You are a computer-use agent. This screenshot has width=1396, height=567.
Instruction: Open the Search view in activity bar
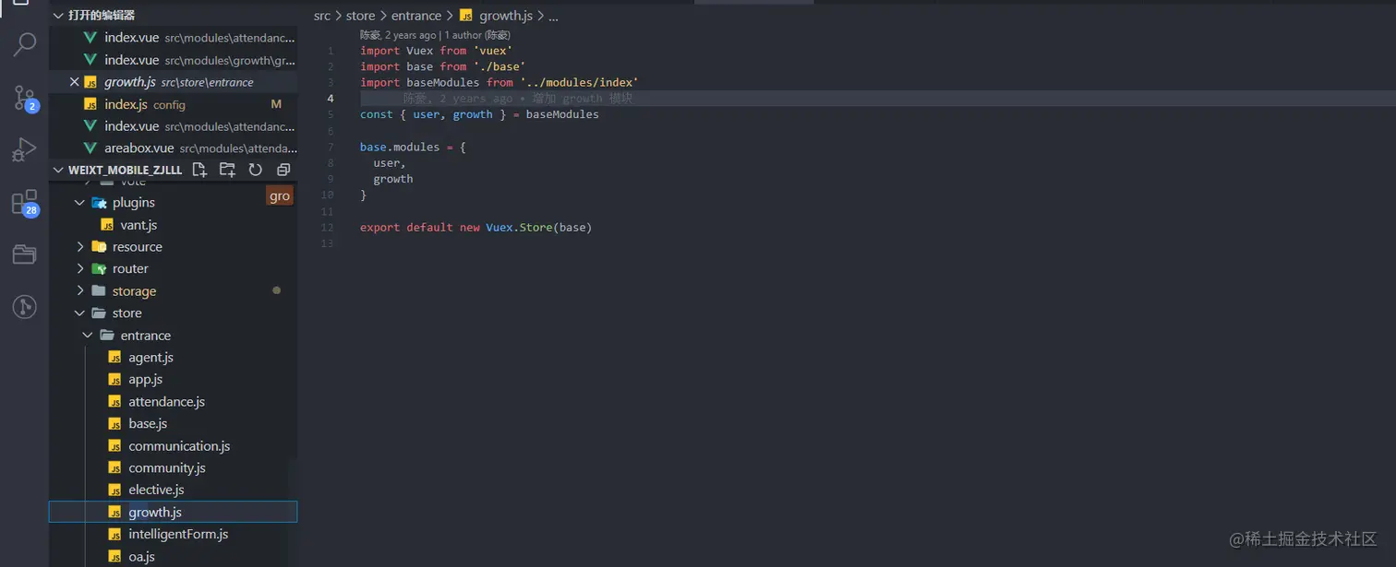coord(25,44)
